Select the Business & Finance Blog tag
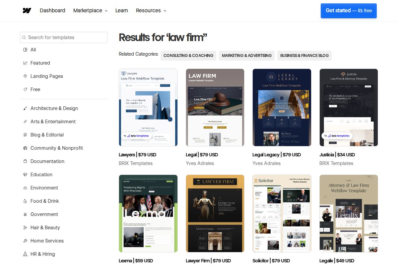 [x=304, y=56]
